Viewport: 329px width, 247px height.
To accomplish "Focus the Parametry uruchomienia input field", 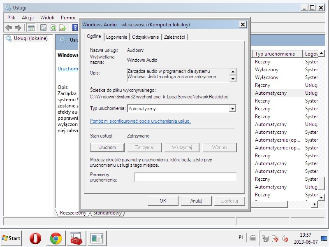I will coord(185,177).
